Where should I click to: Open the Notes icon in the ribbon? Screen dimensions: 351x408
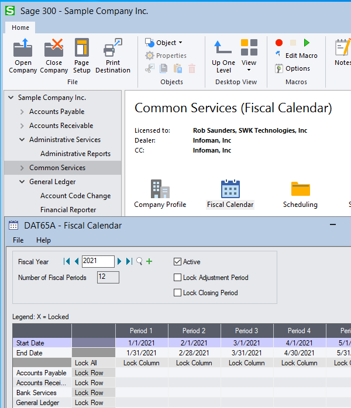[343, 47]
